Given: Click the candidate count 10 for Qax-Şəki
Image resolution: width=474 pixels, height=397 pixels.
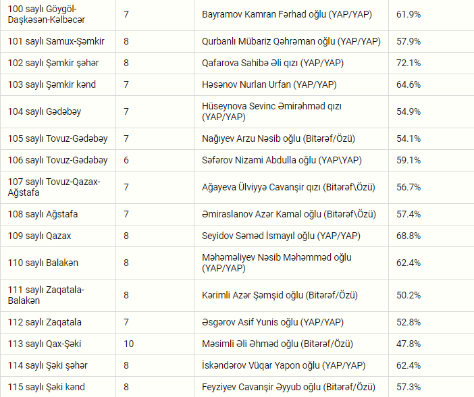Looking at the screenshot, I should click(128, 344).
